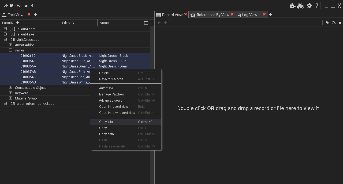343x184 pixels.
Task: Expand Material Swap group
Action: pos(10,98)
